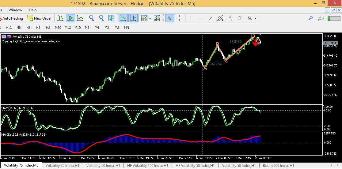Image resolution: width=342 pixels, height=169 pixels.
Task: Expand the indicators dropdown arrow
Action: (x=150, y=18)
